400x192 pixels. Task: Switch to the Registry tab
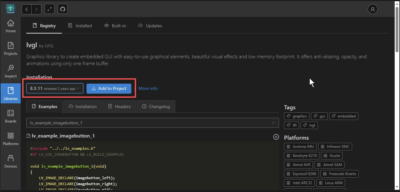[x=44, y=26]
